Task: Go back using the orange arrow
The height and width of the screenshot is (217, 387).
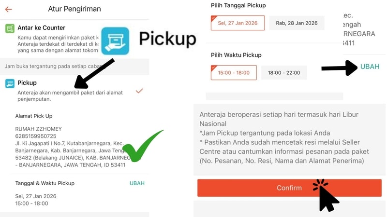Action: coord(8,9)
